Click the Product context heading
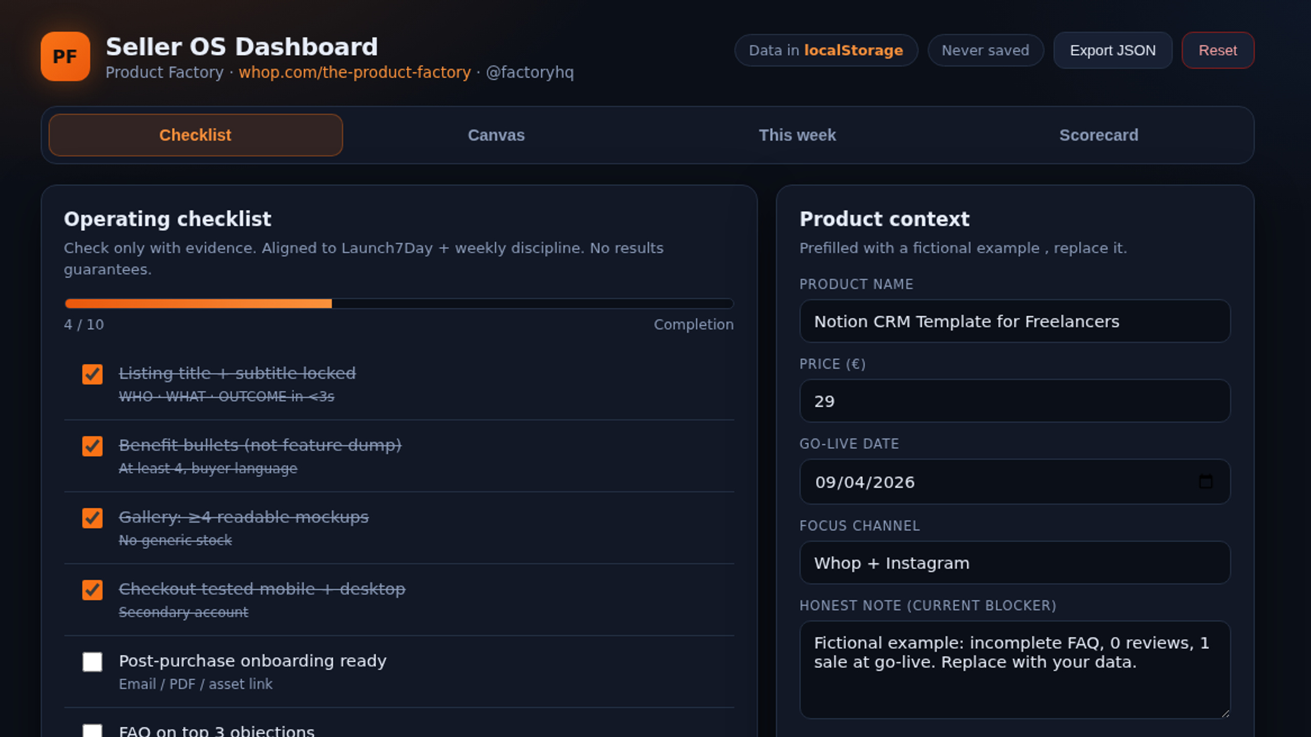This screenshot has height=737, width=1311. click(x=884, y=219)
